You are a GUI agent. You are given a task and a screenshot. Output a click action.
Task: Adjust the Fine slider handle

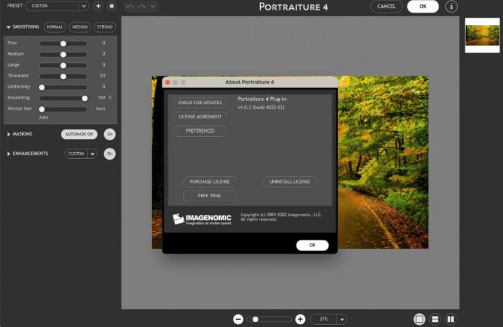[63, 43]
